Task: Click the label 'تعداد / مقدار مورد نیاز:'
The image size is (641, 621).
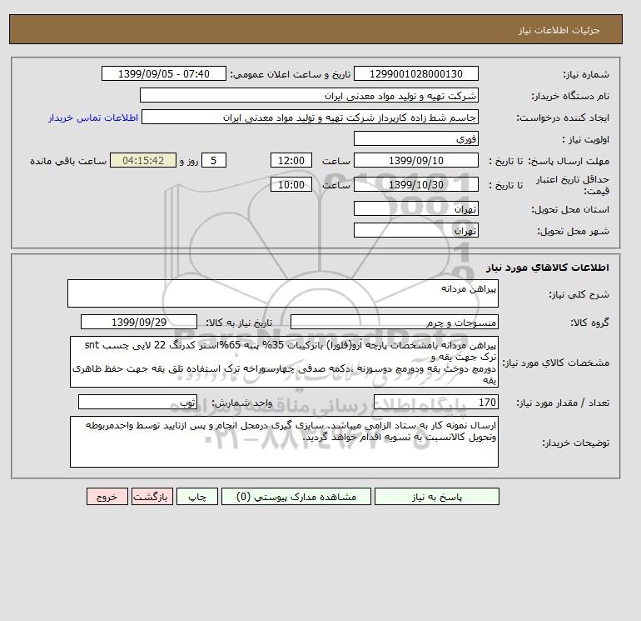Action: click(x=563, y=403)
